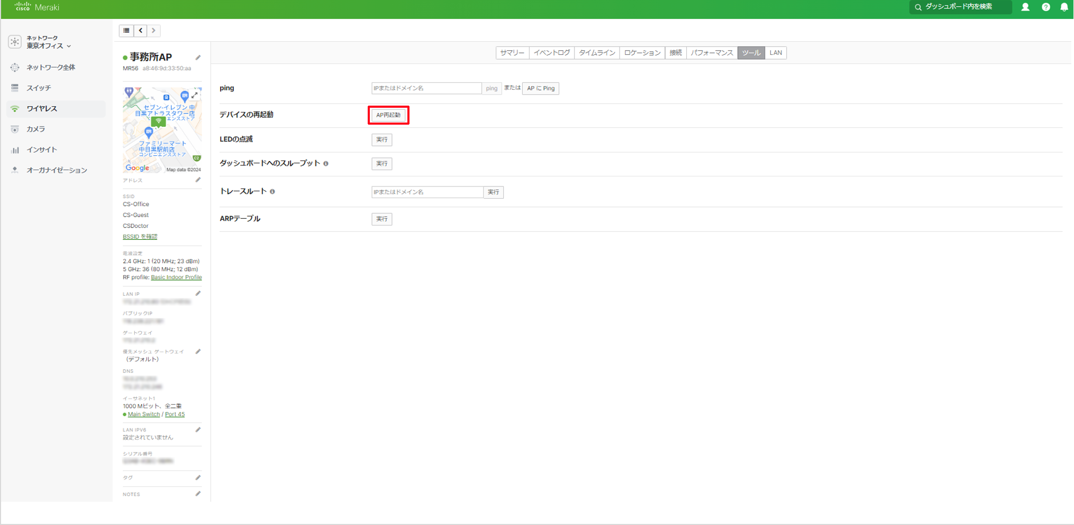Image resolution: width=1074 pixels, height=525 pixels.
Task: Edit the LAN IP pencil icon
Action: (x=198, y=294)
